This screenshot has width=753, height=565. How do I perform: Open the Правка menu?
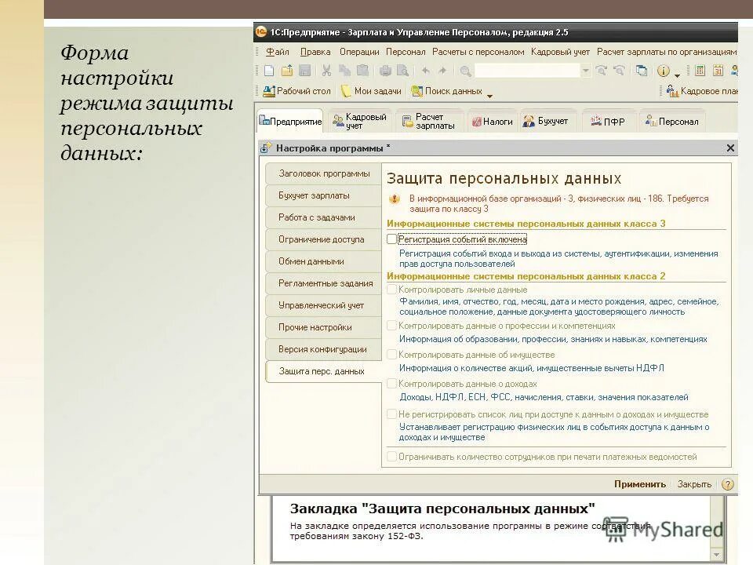point(315,52)
